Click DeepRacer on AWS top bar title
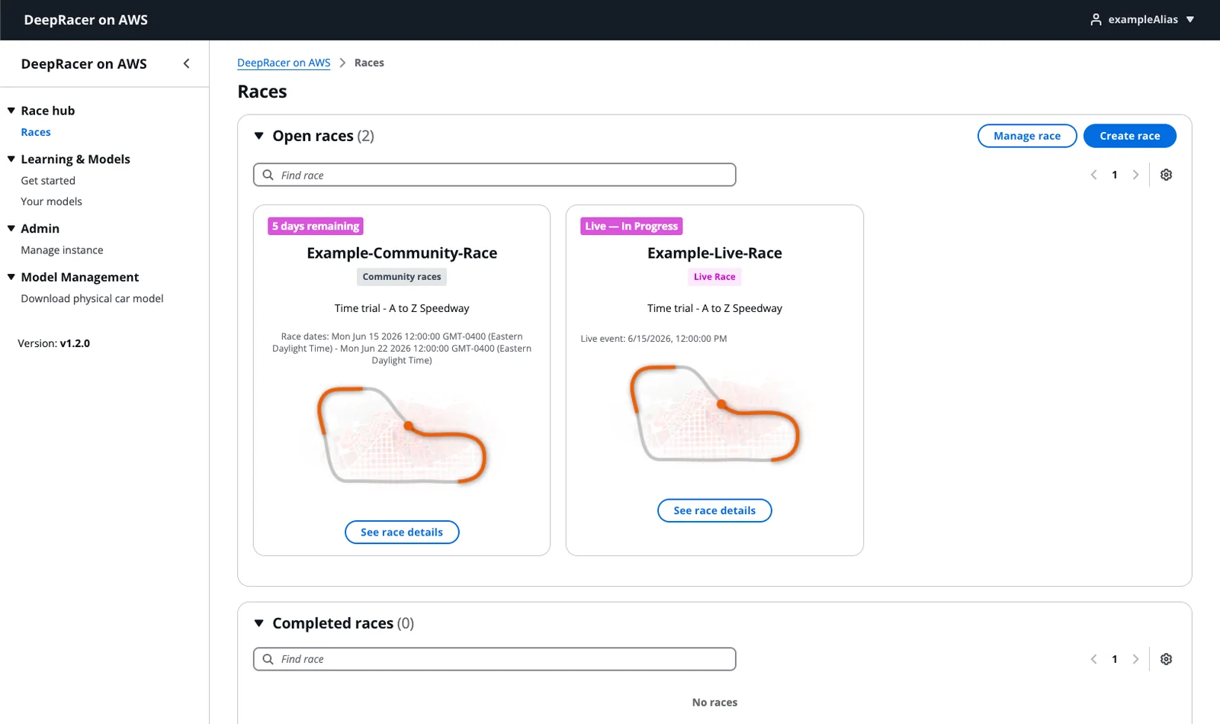 [85, 20]
